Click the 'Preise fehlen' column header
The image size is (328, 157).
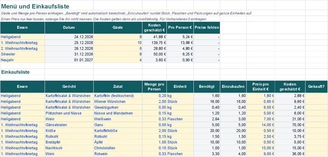tap(207, 28)
